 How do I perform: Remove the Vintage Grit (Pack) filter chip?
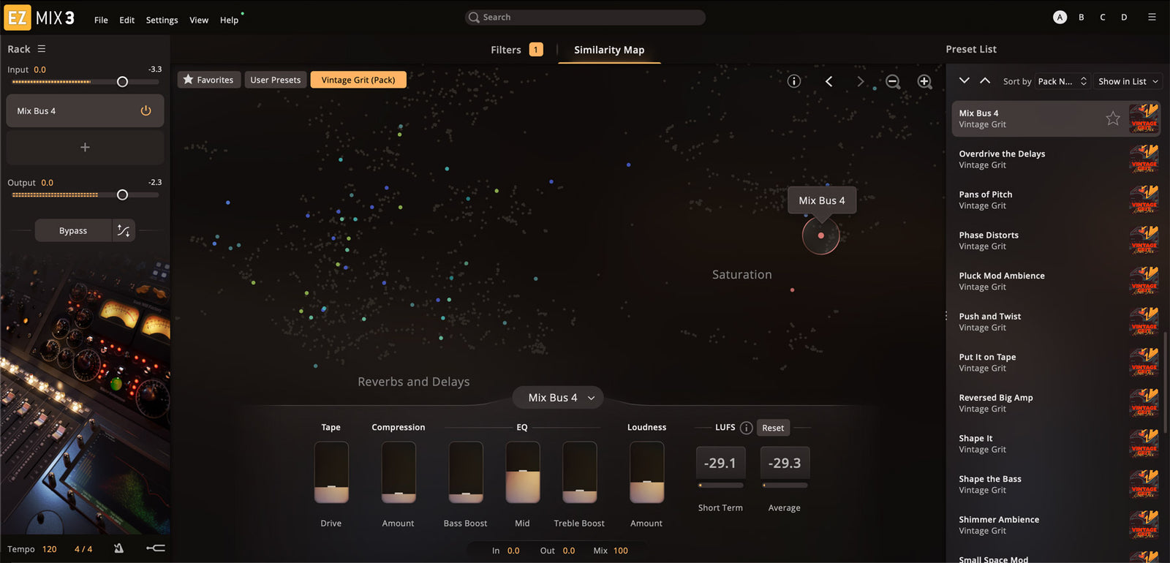tap(358, 80)
